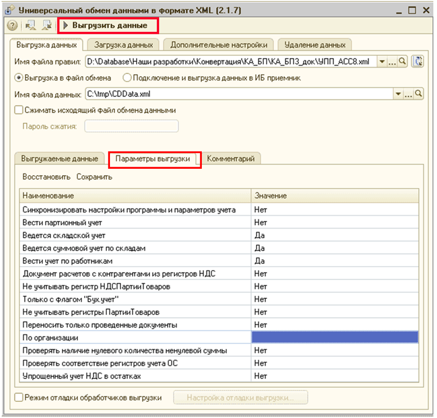Open rules file with the magnifier icon

402,61
